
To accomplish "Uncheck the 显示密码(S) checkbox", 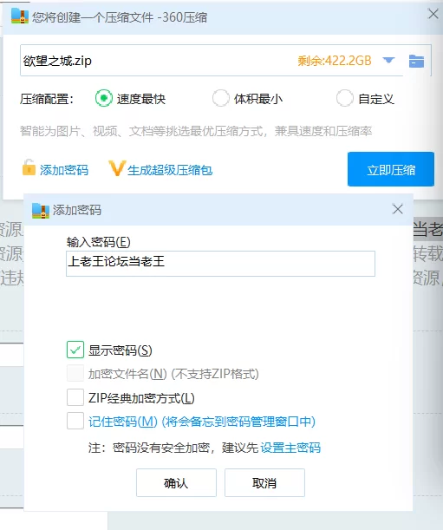I will click(x=75, y=350).
